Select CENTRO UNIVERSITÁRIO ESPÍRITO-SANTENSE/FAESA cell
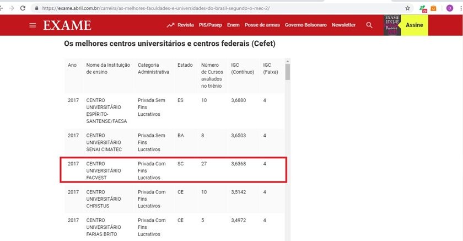The width and height of the screenshot is (463, 241). (106, 111)
